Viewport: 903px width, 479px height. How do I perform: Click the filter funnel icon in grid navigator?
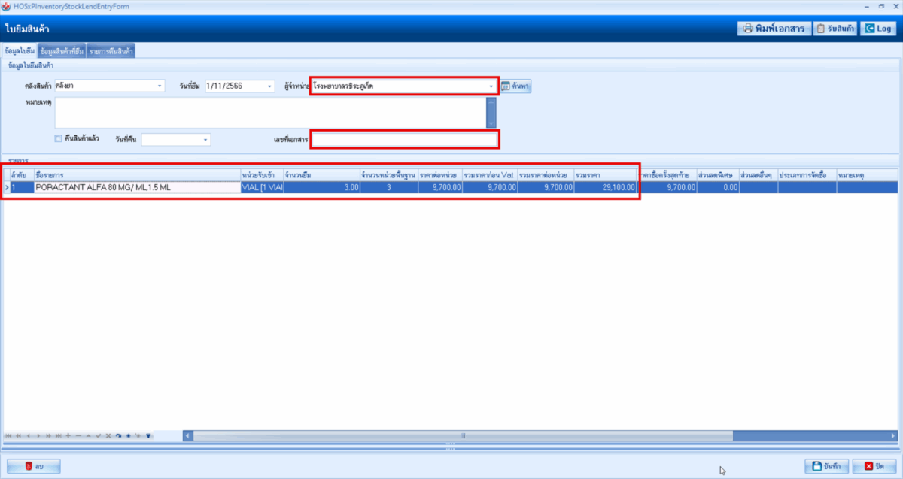[149, 435]
